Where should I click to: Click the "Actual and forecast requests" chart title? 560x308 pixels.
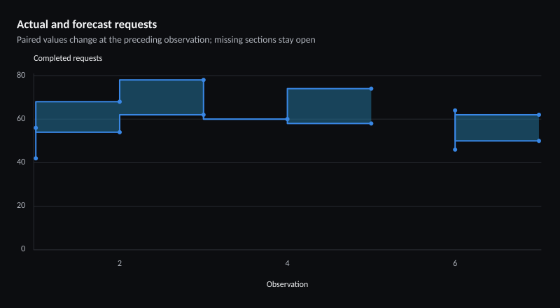click(x=87, y=24)
